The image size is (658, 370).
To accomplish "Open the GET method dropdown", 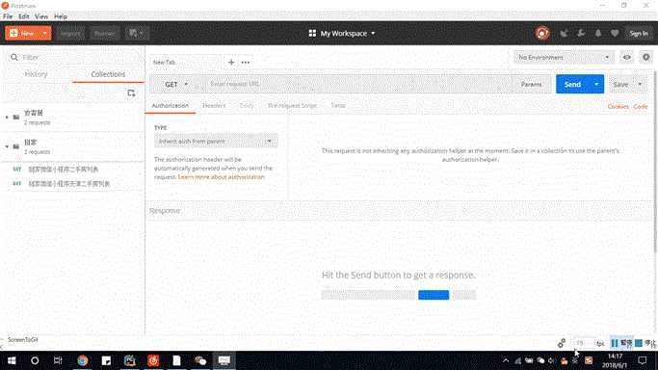I will 176,85.
